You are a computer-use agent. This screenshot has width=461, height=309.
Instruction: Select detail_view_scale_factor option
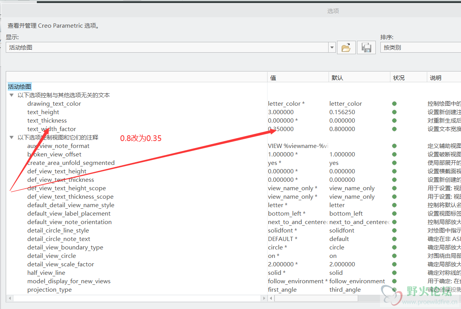pos(61,264)
